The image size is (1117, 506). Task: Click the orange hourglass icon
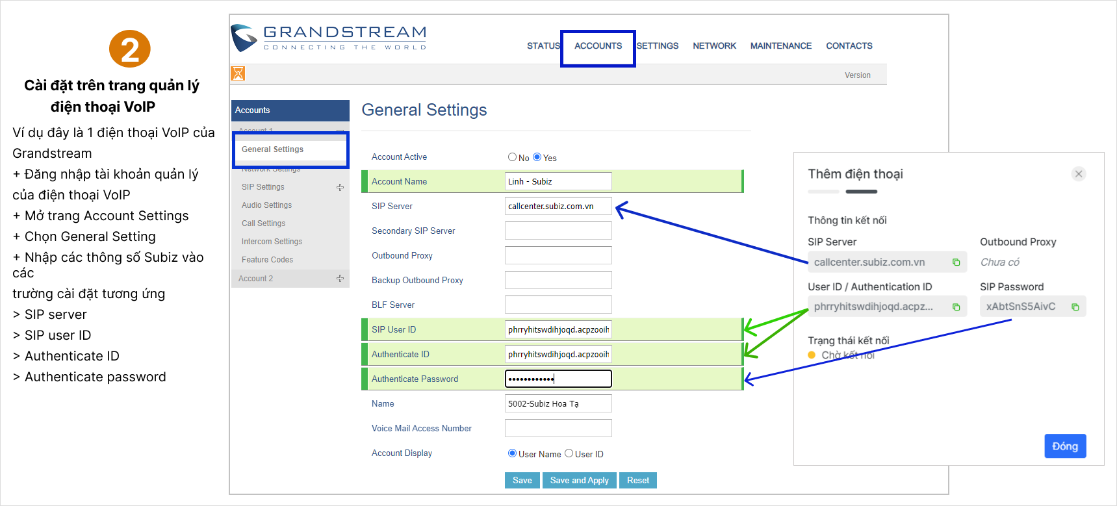coord(238,73)
